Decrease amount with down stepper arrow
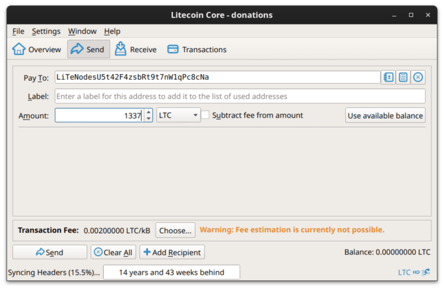The width and height of the screenshot is (444, 289). [149, 119]
